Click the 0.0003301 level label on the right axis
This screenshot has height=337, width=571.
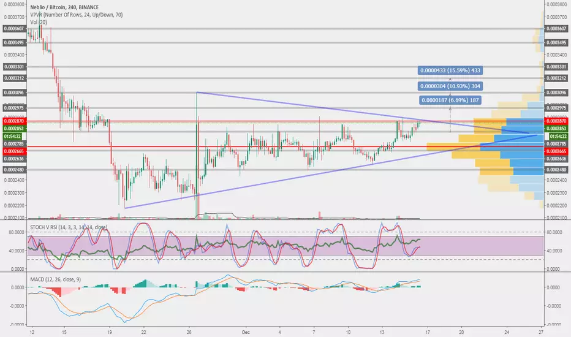557,67
